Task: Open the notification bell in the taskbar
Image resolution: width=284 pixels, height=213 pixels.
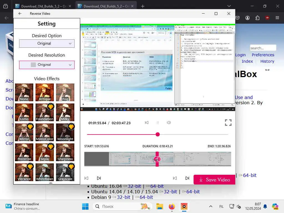Action: coord(265,206)
